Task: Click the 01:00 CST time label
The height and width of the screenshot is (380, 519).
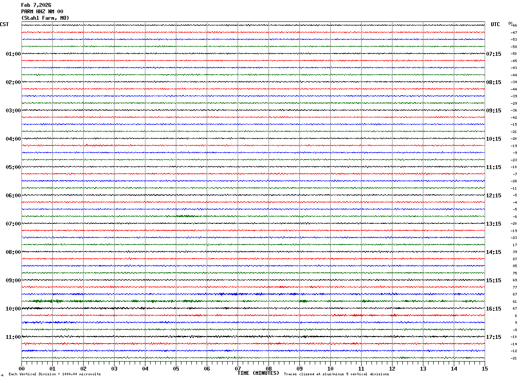Action: click(13, 54)
